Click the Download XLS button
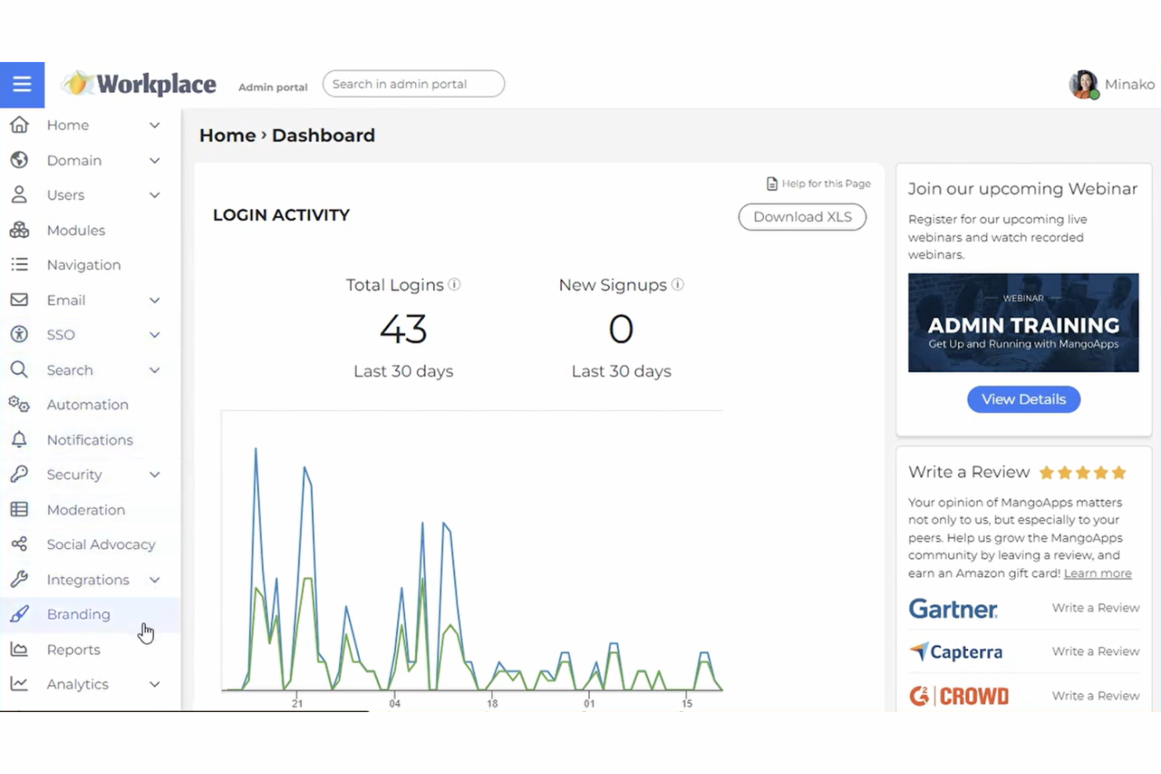The image size is (1161, 774). point(802,217)
